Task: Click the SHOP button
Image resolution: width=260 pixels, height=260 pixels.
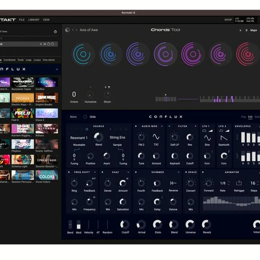Action: click(228, 20)
